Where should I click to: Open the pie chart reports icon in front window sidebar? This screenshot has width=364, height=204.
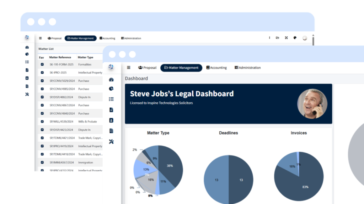click(111, 89)
